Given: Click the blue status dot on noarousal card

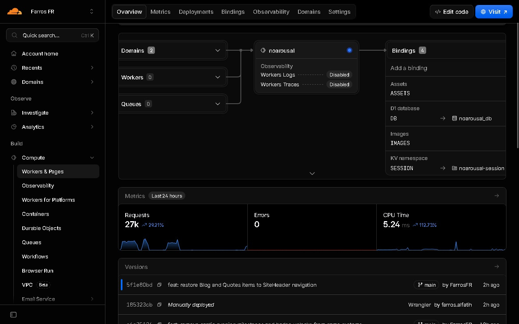Looking at the screenshot, I should click(350, 50).
